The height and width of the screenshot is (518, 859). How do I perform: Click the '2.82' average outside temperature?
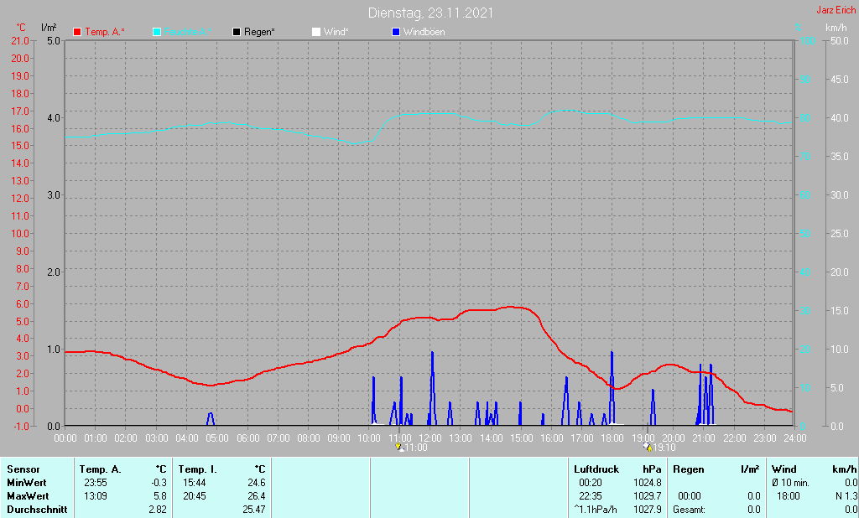(158, 510)
